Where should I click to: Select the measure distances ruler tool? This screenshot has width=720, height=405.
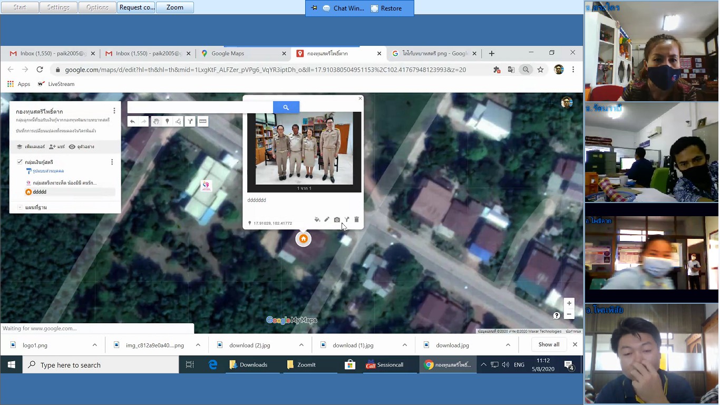pos(202,121)
